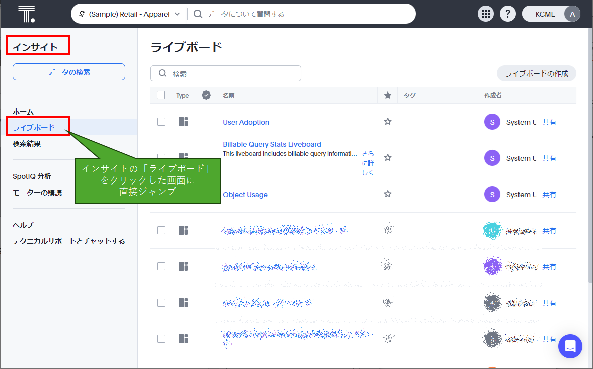The height and width of the screenshot is (369, 593).
Task: Open the KCME user profile avatar
Action: 572,14
